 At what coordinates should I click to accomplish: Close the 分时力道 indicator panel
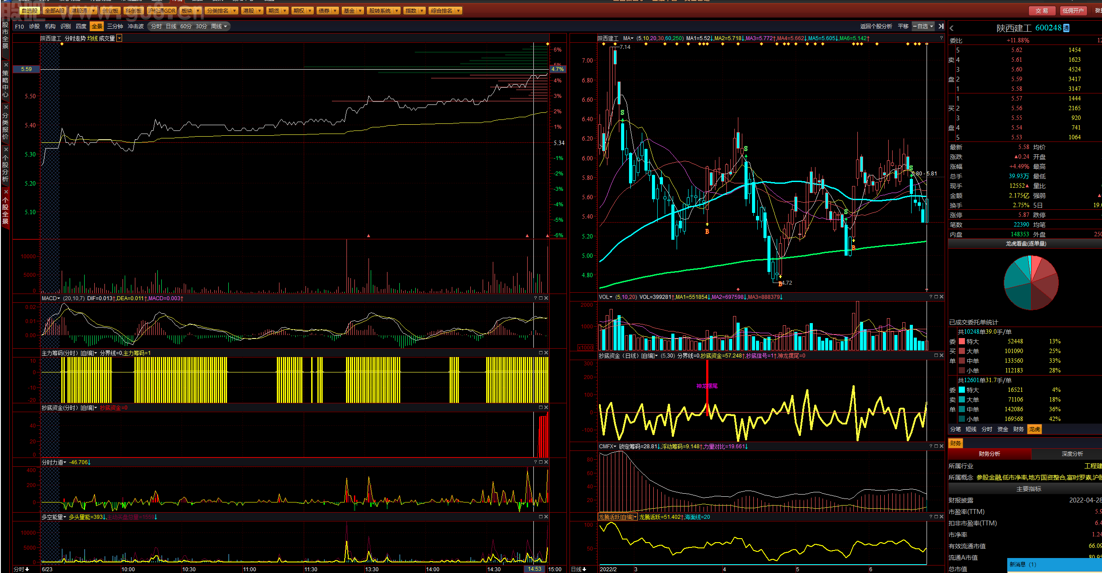coord(546,462)
